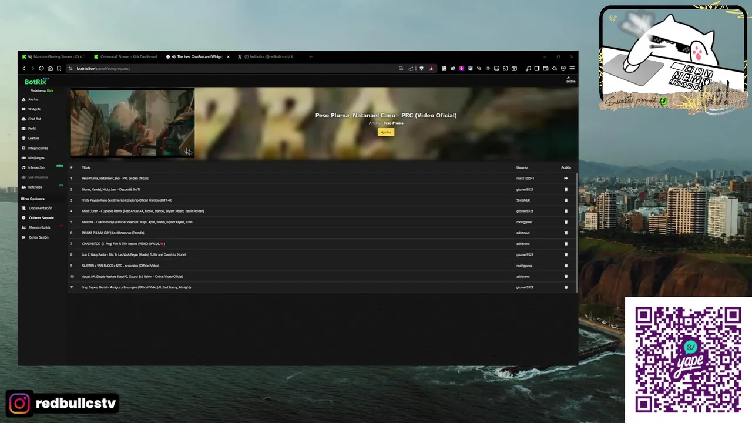Image resolution: width=752 pixels, height=423 pixels.
Task: Click the zoom magnifier icon in address bar
Action: coord(401,69)
